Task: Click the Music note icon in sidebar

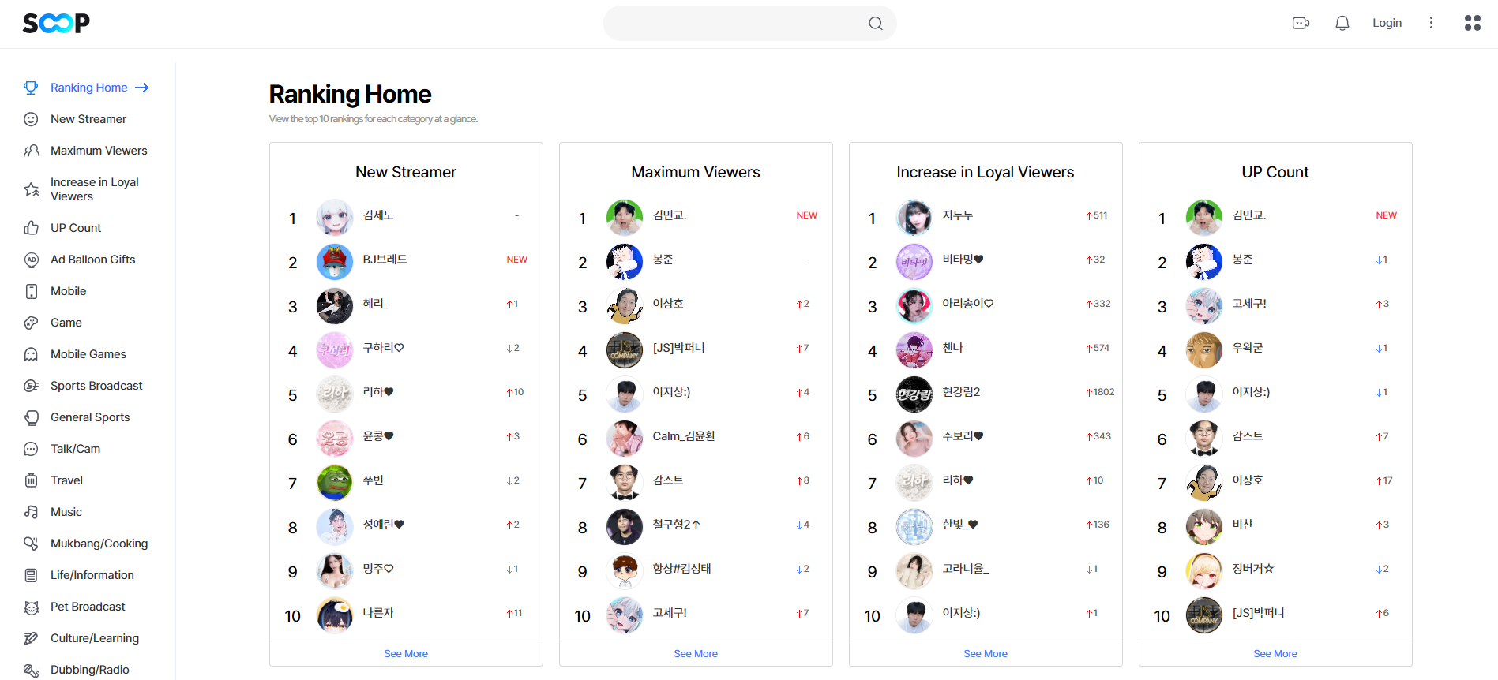Action: pyautogui.click(x=31, y=512)
